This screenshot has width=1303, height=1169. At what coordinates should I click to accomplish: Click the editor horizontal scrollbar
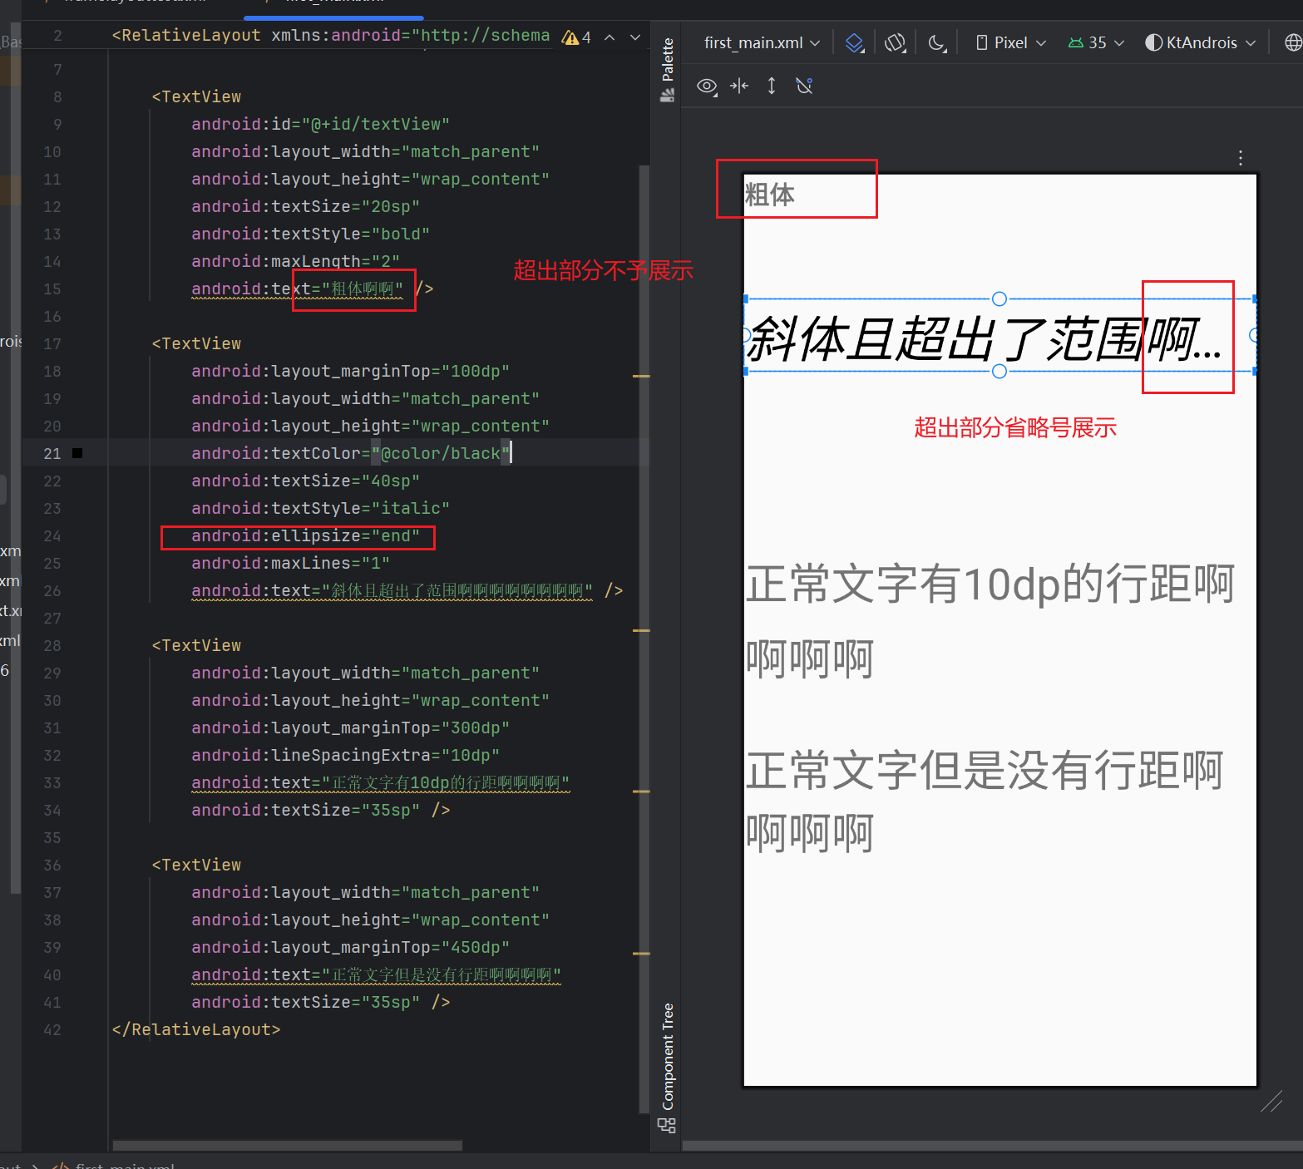click(287, 1146)
